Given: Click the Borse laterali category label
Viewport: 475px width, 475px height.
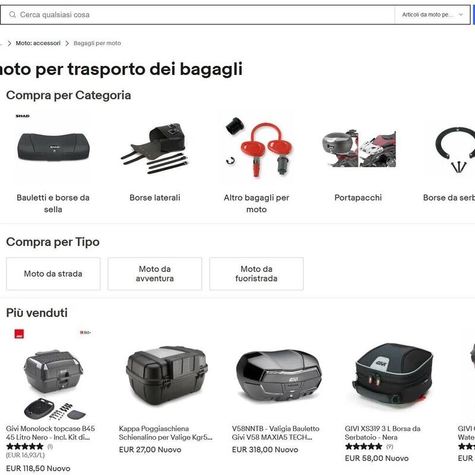Looking at the screenshot, I should tap(155, 198).
